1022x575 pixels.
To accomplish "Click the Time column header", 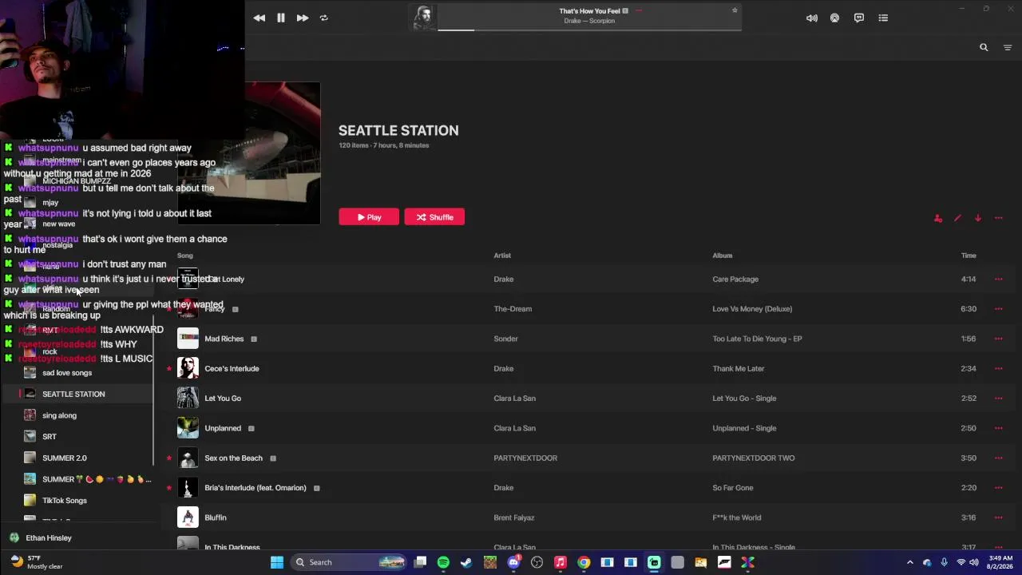I will pyautogui.click(x=969, y=256).
